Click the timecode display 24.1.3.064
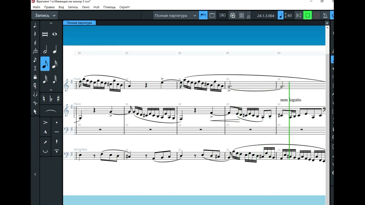This screenshot has width=365, height=205. point(265,16)
